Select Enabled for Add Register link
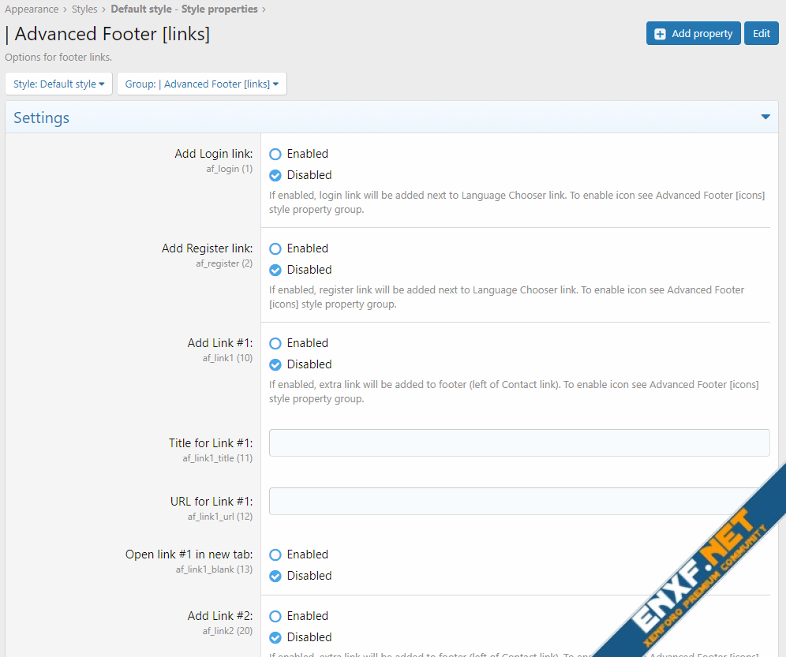This screenshot has width=786, height=657. [275, 248]
